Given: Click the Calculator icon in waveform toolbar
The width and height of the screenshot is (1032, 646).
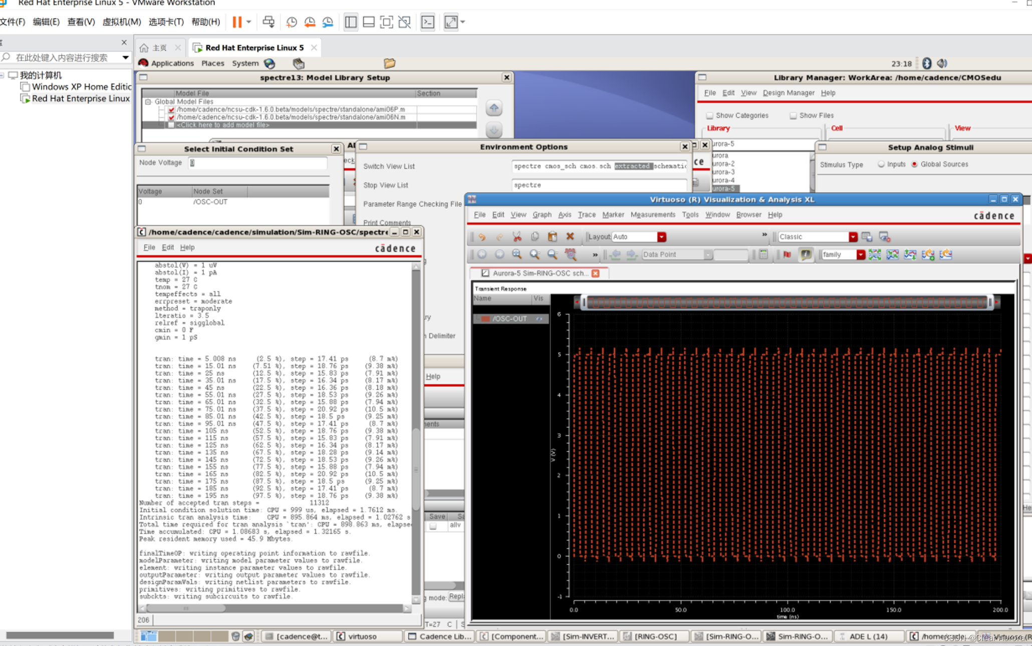Looking at the screenshot, I should 763,254.
